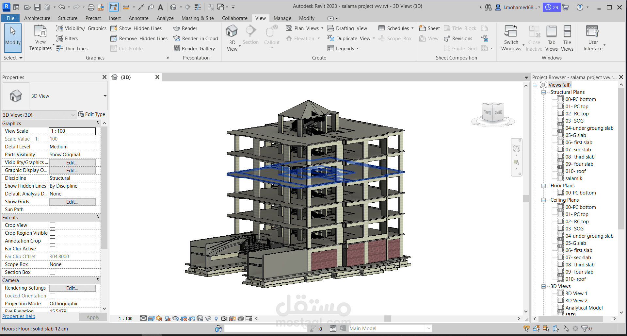Create a Callout view
The width and height of the screenshot is (627, 336).
click(271, 36)
